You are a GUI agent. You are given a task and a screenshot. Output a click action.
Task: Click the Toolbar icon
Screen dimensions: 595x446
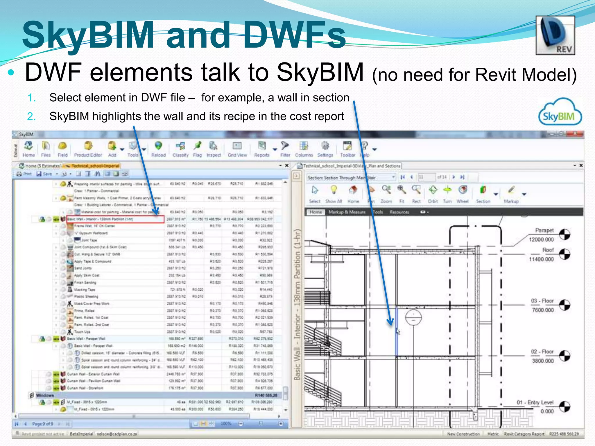click(x=348, y=149)
